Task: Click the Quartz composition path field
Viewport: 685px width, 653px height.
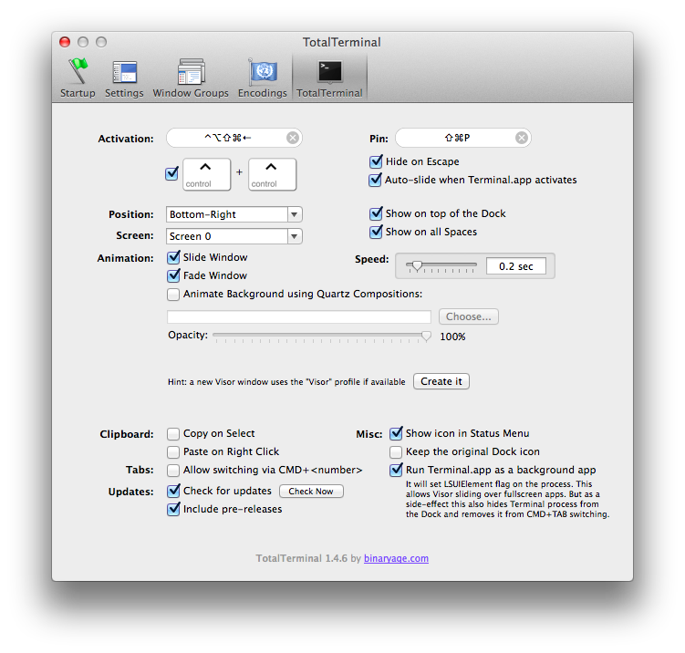Action: 299,316
